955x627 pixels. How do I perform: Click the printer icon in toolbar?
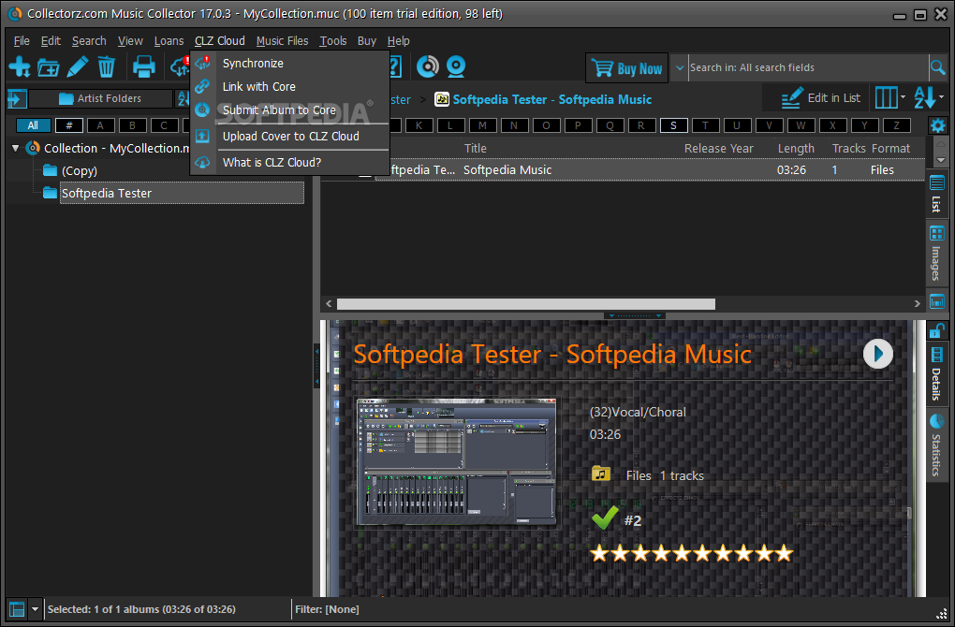(x=144, y=66)
